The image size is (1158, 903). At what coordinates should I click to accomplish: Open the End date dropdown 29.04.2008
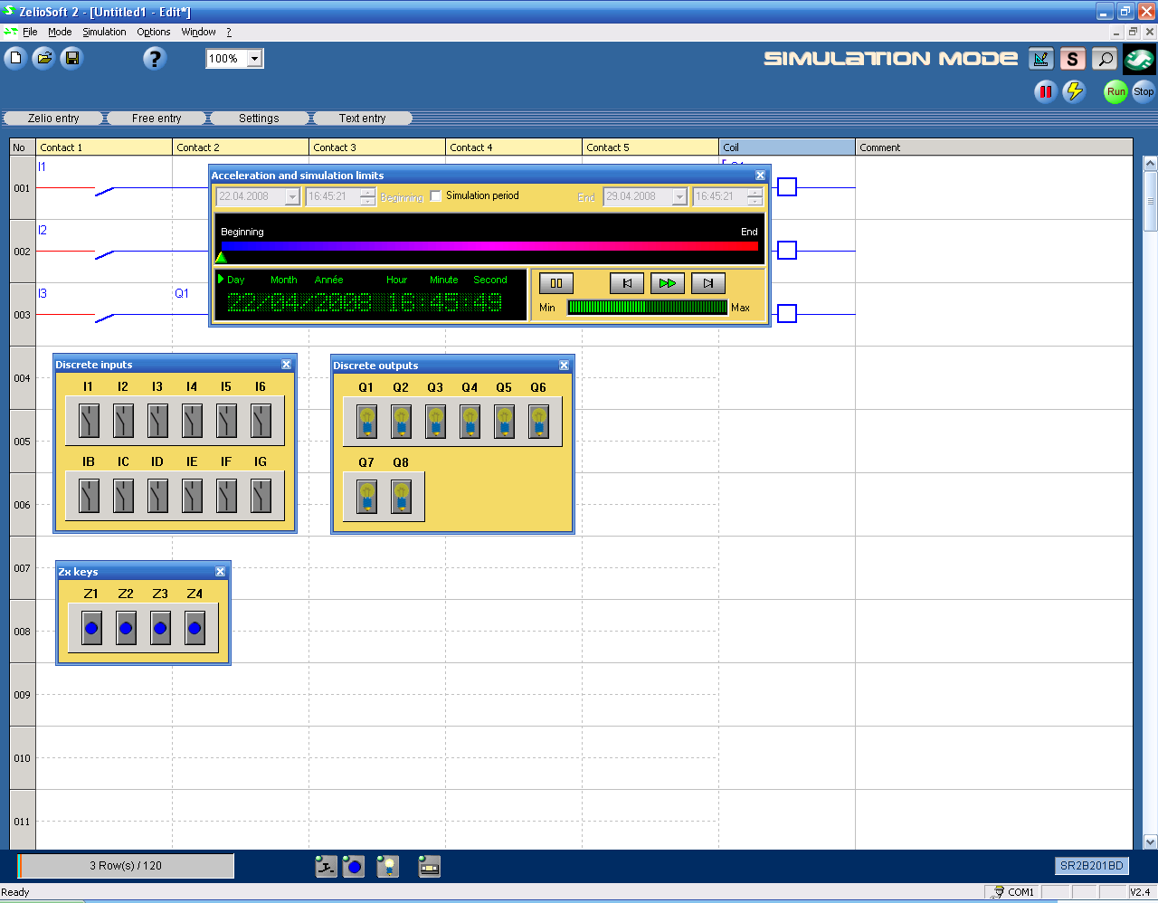coord(679,197)
